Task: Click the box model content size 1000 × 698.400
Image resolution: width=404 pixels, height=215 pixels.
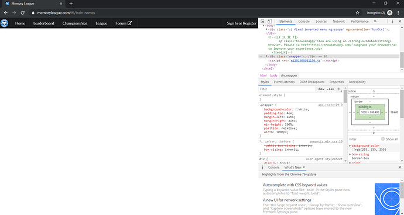Action: (370, 112)
